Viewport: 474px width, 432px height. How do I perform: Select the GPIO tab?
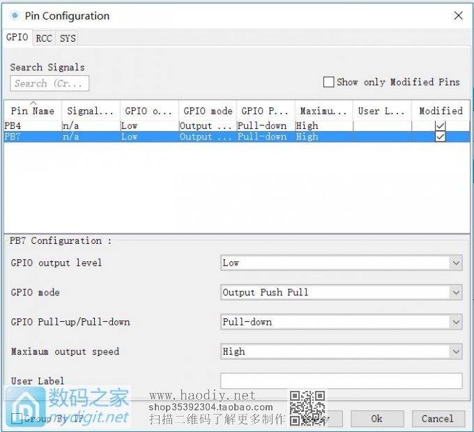pyautogui.click(x=17, y=38)
